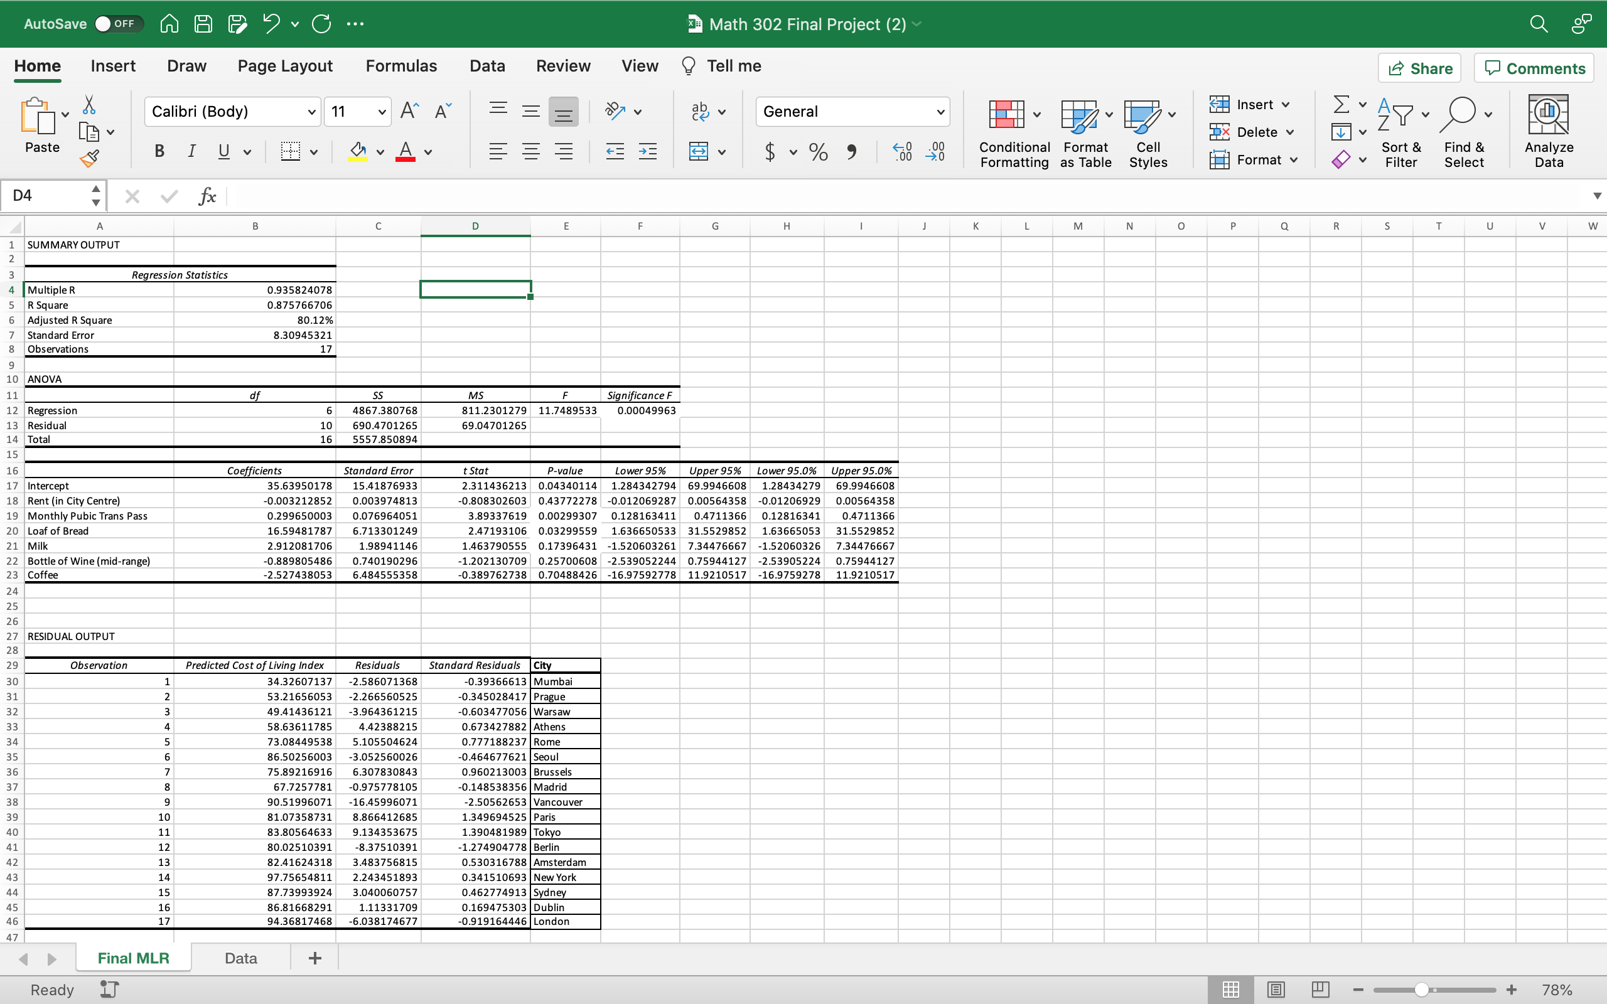Viewport: 1607px width, 1004px height.
Task: Click the Insert Function fx icon
Action: 207,196
